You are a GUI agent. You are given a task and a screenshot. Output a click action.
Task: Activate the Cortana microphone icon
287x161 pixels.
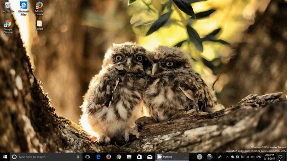pos(78,157)
